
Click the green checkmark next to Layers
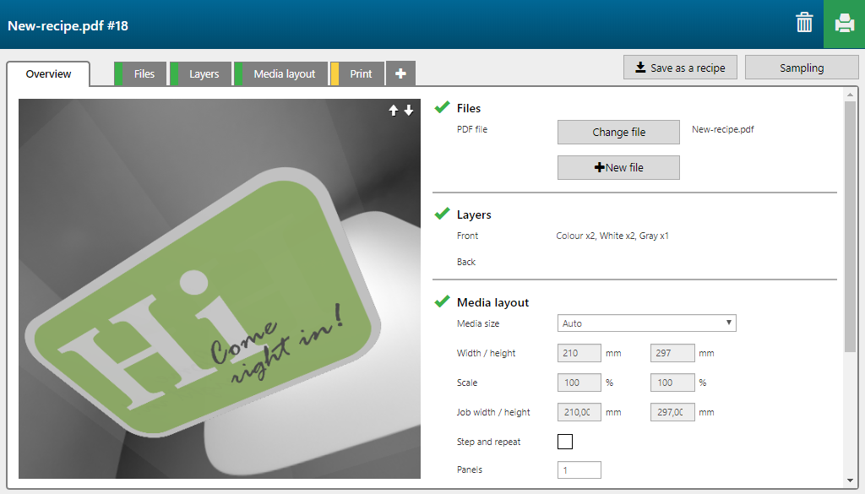(442, 214)
